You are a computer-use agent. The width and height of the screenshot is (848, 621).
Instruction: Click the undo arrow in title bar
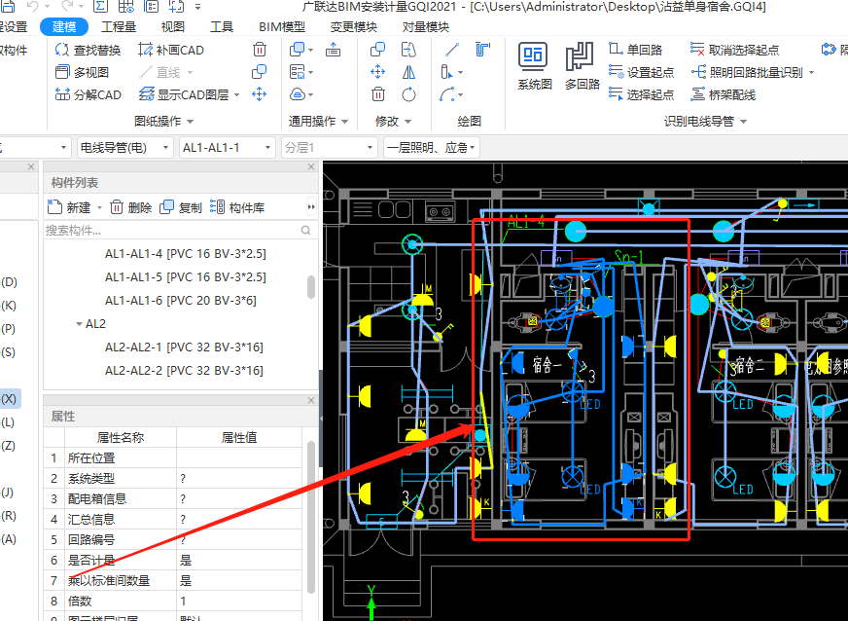point(33,7)
